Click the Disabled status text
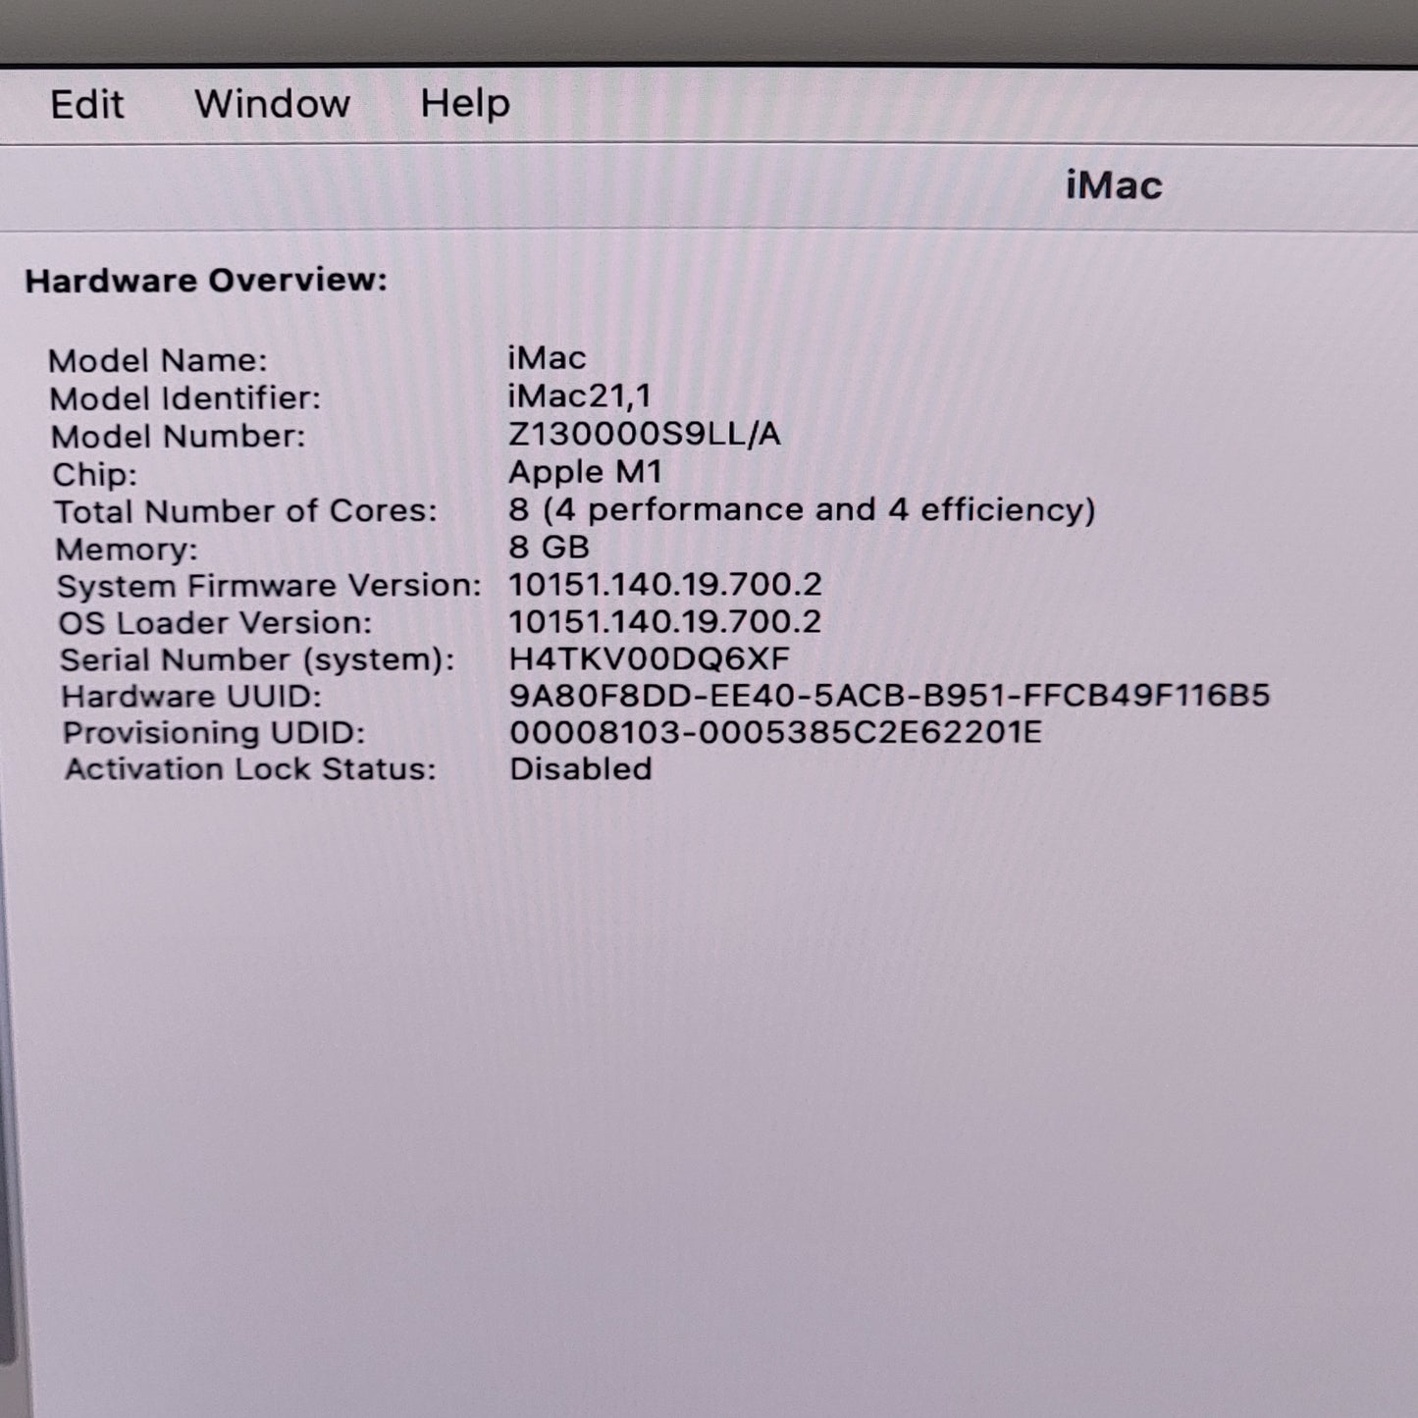 pyautogui.click(x=577, y=769)
